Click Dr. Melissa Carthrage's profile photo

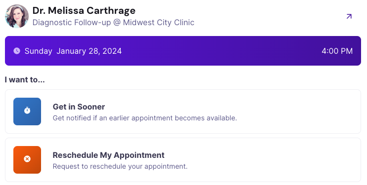tap(17, 16)
